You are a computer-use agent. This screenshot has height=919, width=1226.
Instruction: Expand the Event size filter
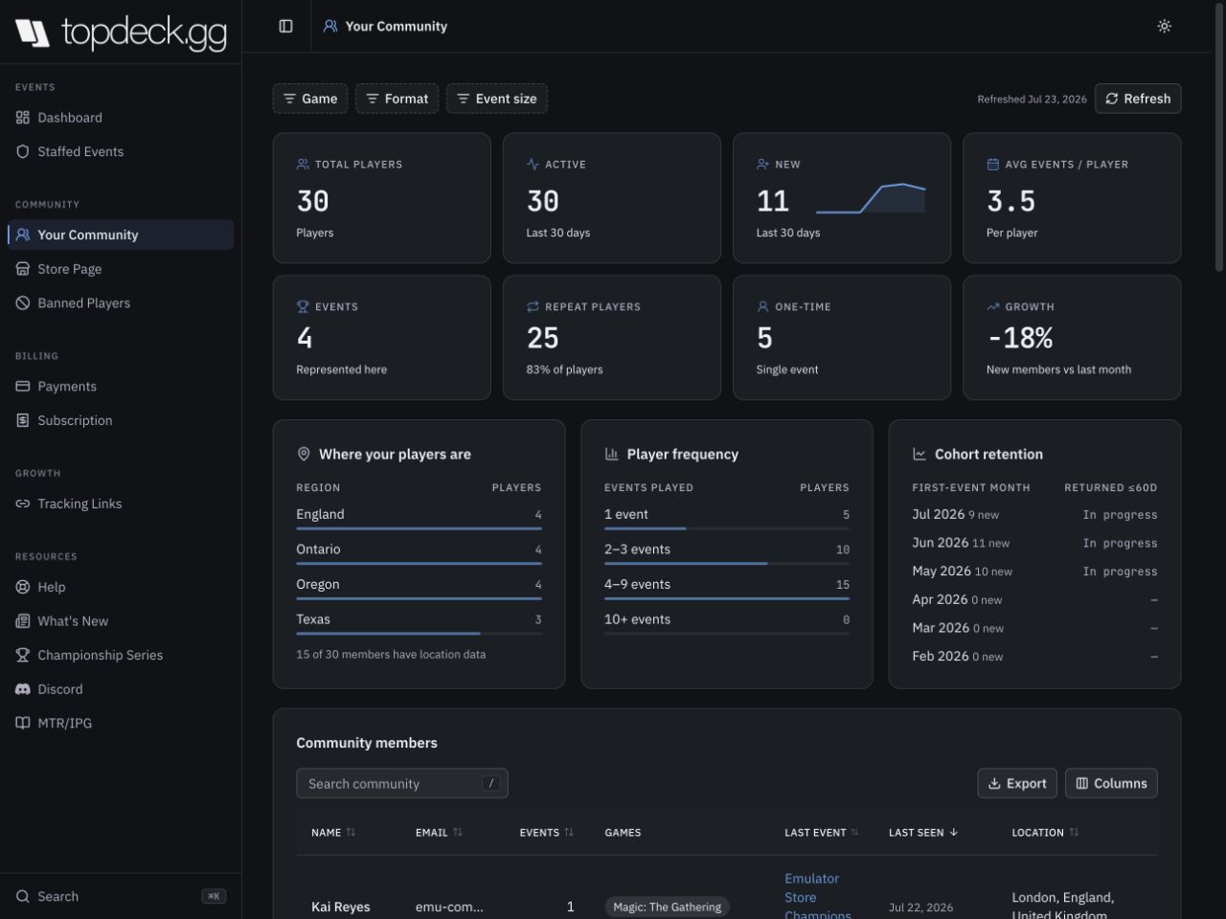[x=497, y=99]
